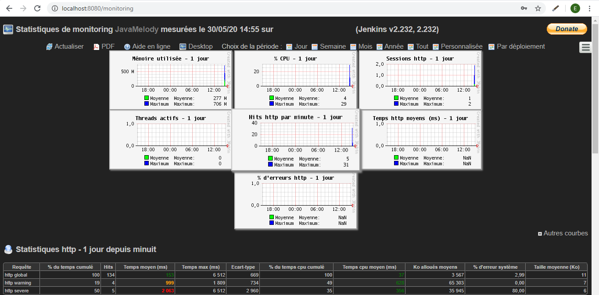The width and height of the screenshot is (599, 295).
Task: Select the "Mois" period
Action: tap(365, 46)
